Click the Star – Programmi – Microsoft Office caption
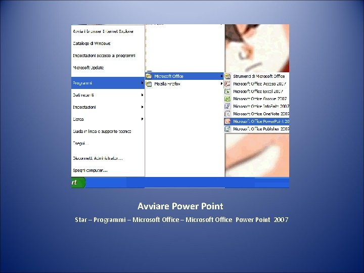This screenshot has height=273, width=364. [x=181, y=219]
